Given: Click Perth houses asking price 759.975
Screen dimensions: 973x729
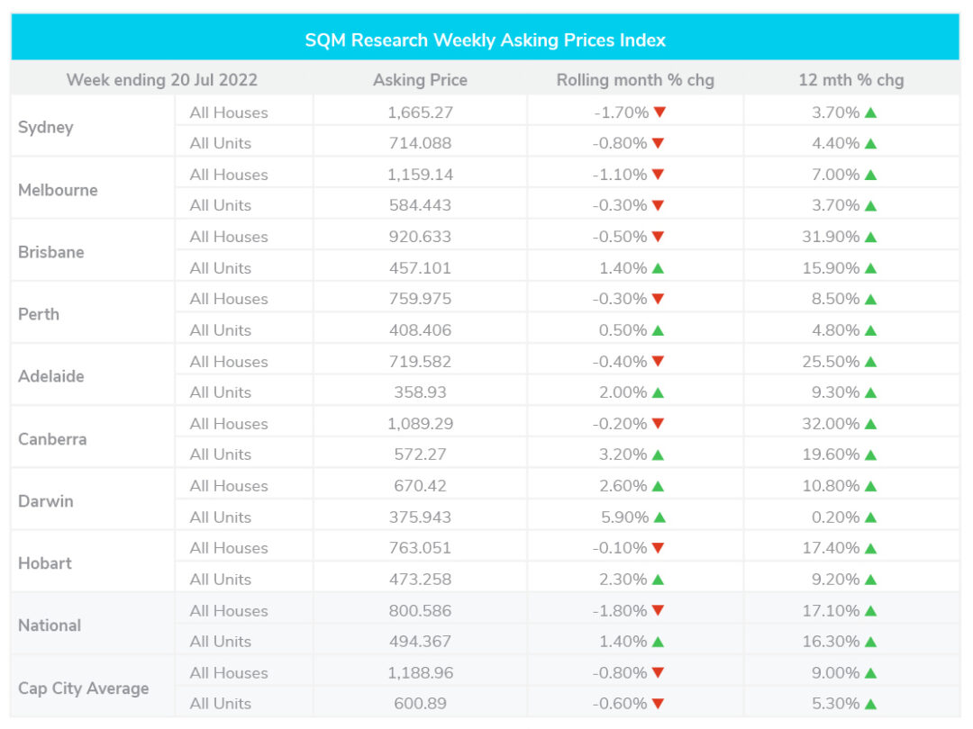Looking at the screenshot, I should (420, 299).
